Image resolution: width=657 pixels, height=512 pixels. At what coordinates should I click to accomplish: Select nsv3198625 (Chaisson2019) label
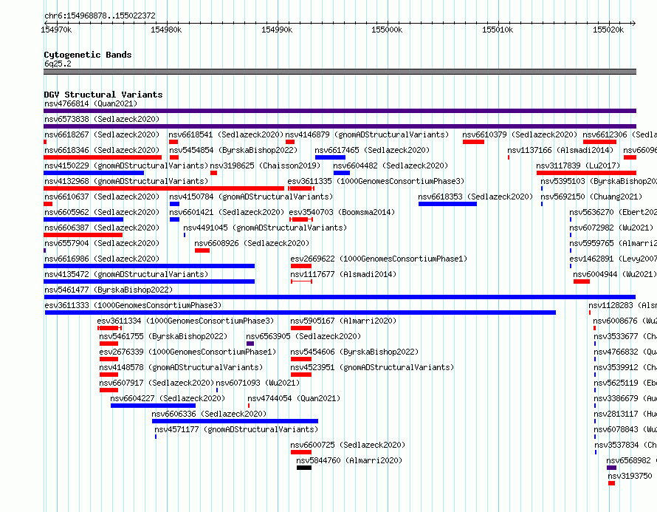point(265,165)
